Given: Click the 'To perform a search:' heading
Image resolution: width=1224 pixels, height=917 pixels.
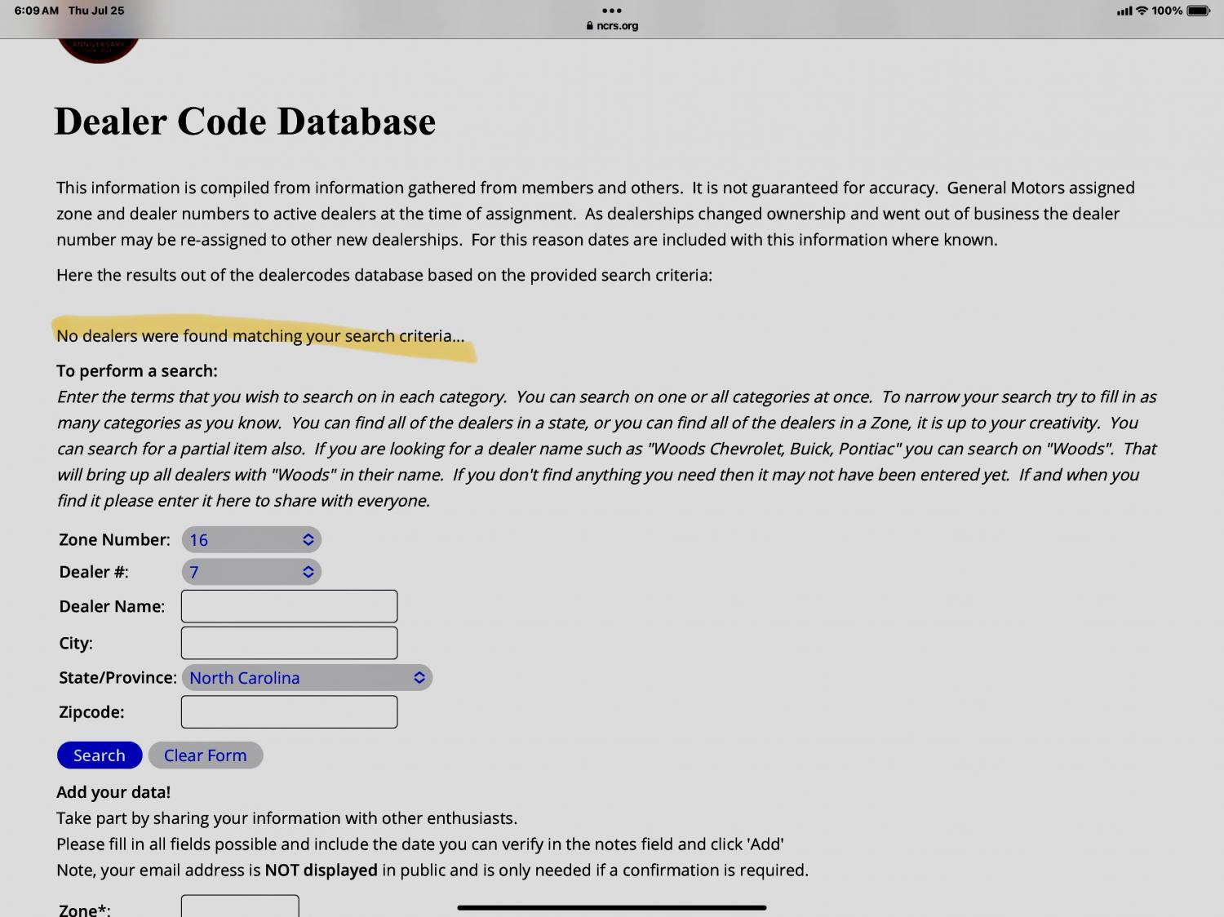Looking at the screenshot, I should click(137, 370).
